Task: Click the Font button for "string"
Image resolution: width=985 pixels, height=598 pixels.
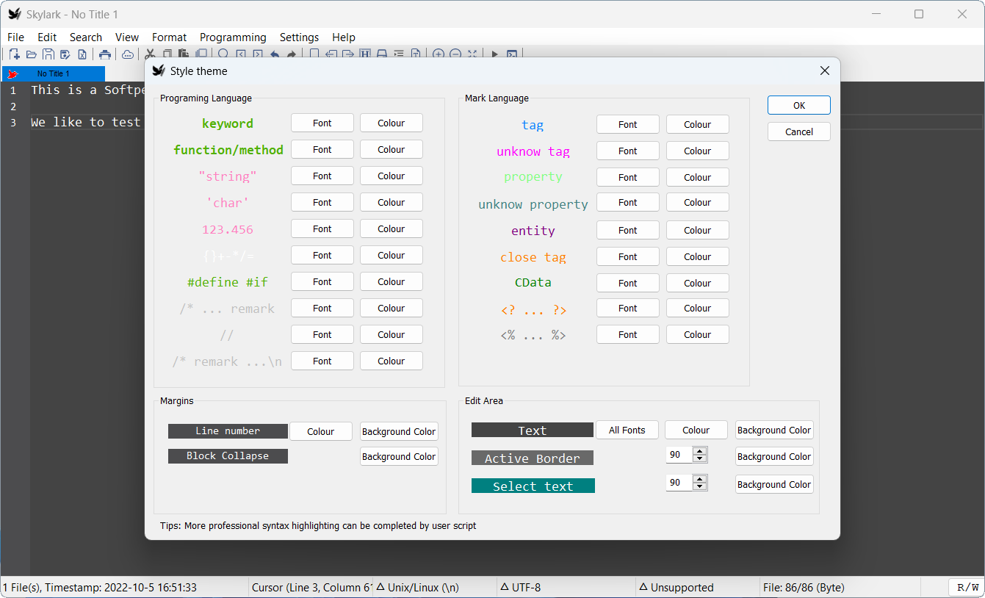Action: tap(322, 176)
